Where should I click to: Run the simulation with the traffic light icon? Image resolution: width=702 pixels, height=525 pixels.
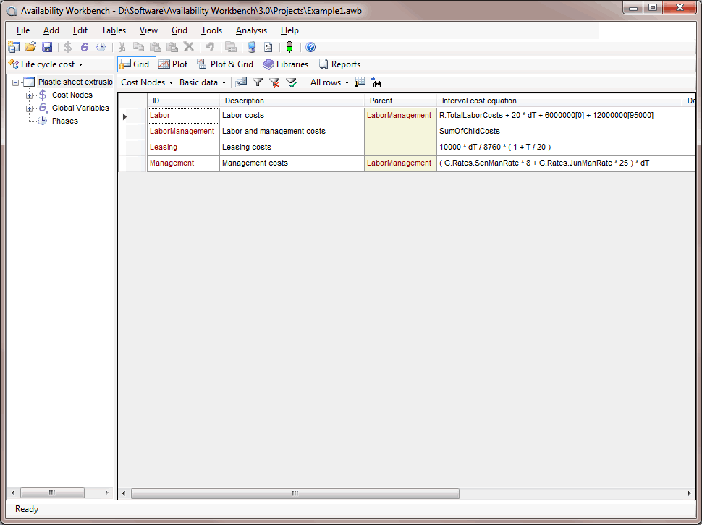point(289,47)
